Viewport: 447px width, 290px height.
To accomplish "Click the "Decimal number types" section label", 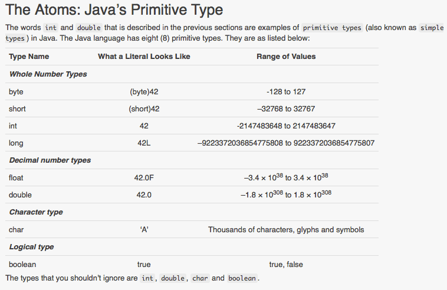I will pyautogui.click(x=50, y=160).
